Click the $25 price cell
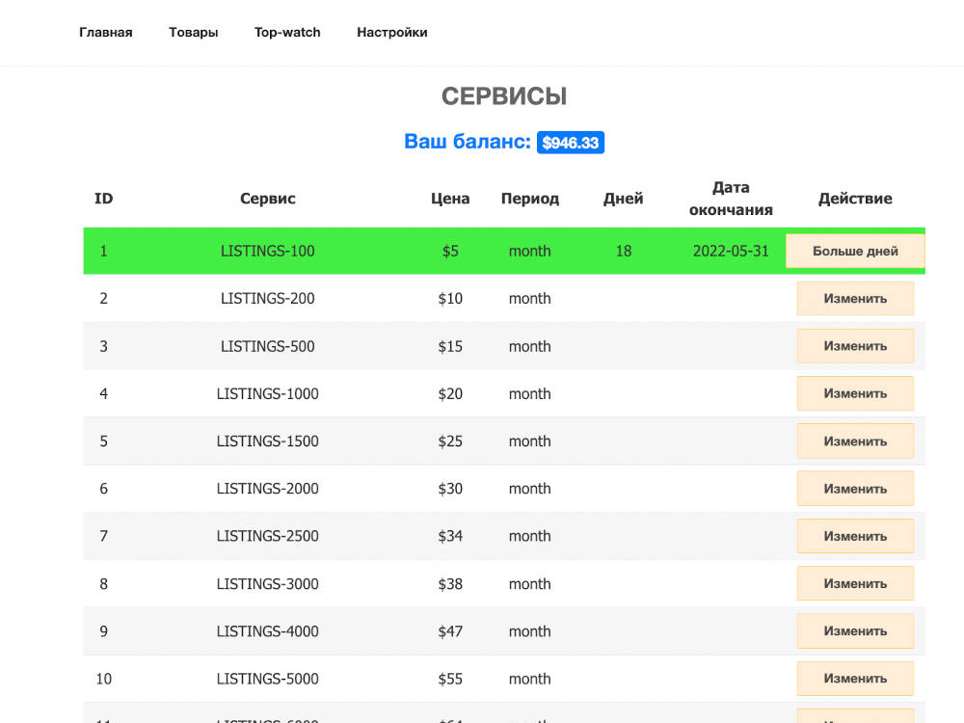The image size is (964, 723). (450, 441)
